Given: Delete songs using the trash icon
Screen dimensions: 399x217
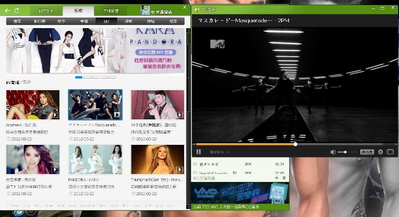Looking at the screenshot, I should (x=284, y=178).
